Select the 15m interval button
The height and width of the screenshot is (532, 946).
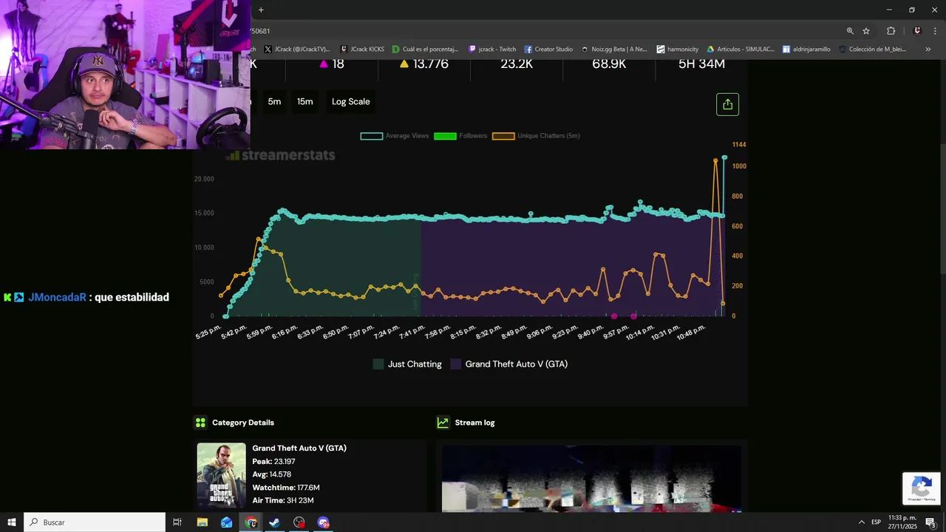pos(304,102)
